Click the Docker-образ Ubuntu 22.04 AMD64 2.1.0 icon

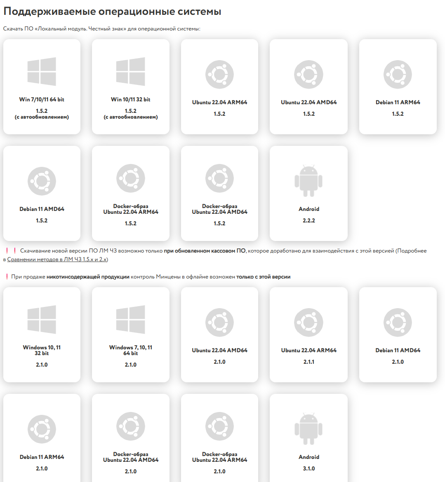coord(130,426)
